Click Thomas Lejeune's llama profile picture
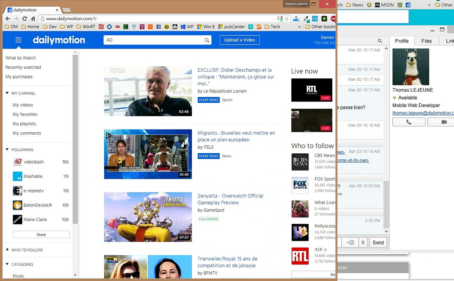 [x=411, y=67]
